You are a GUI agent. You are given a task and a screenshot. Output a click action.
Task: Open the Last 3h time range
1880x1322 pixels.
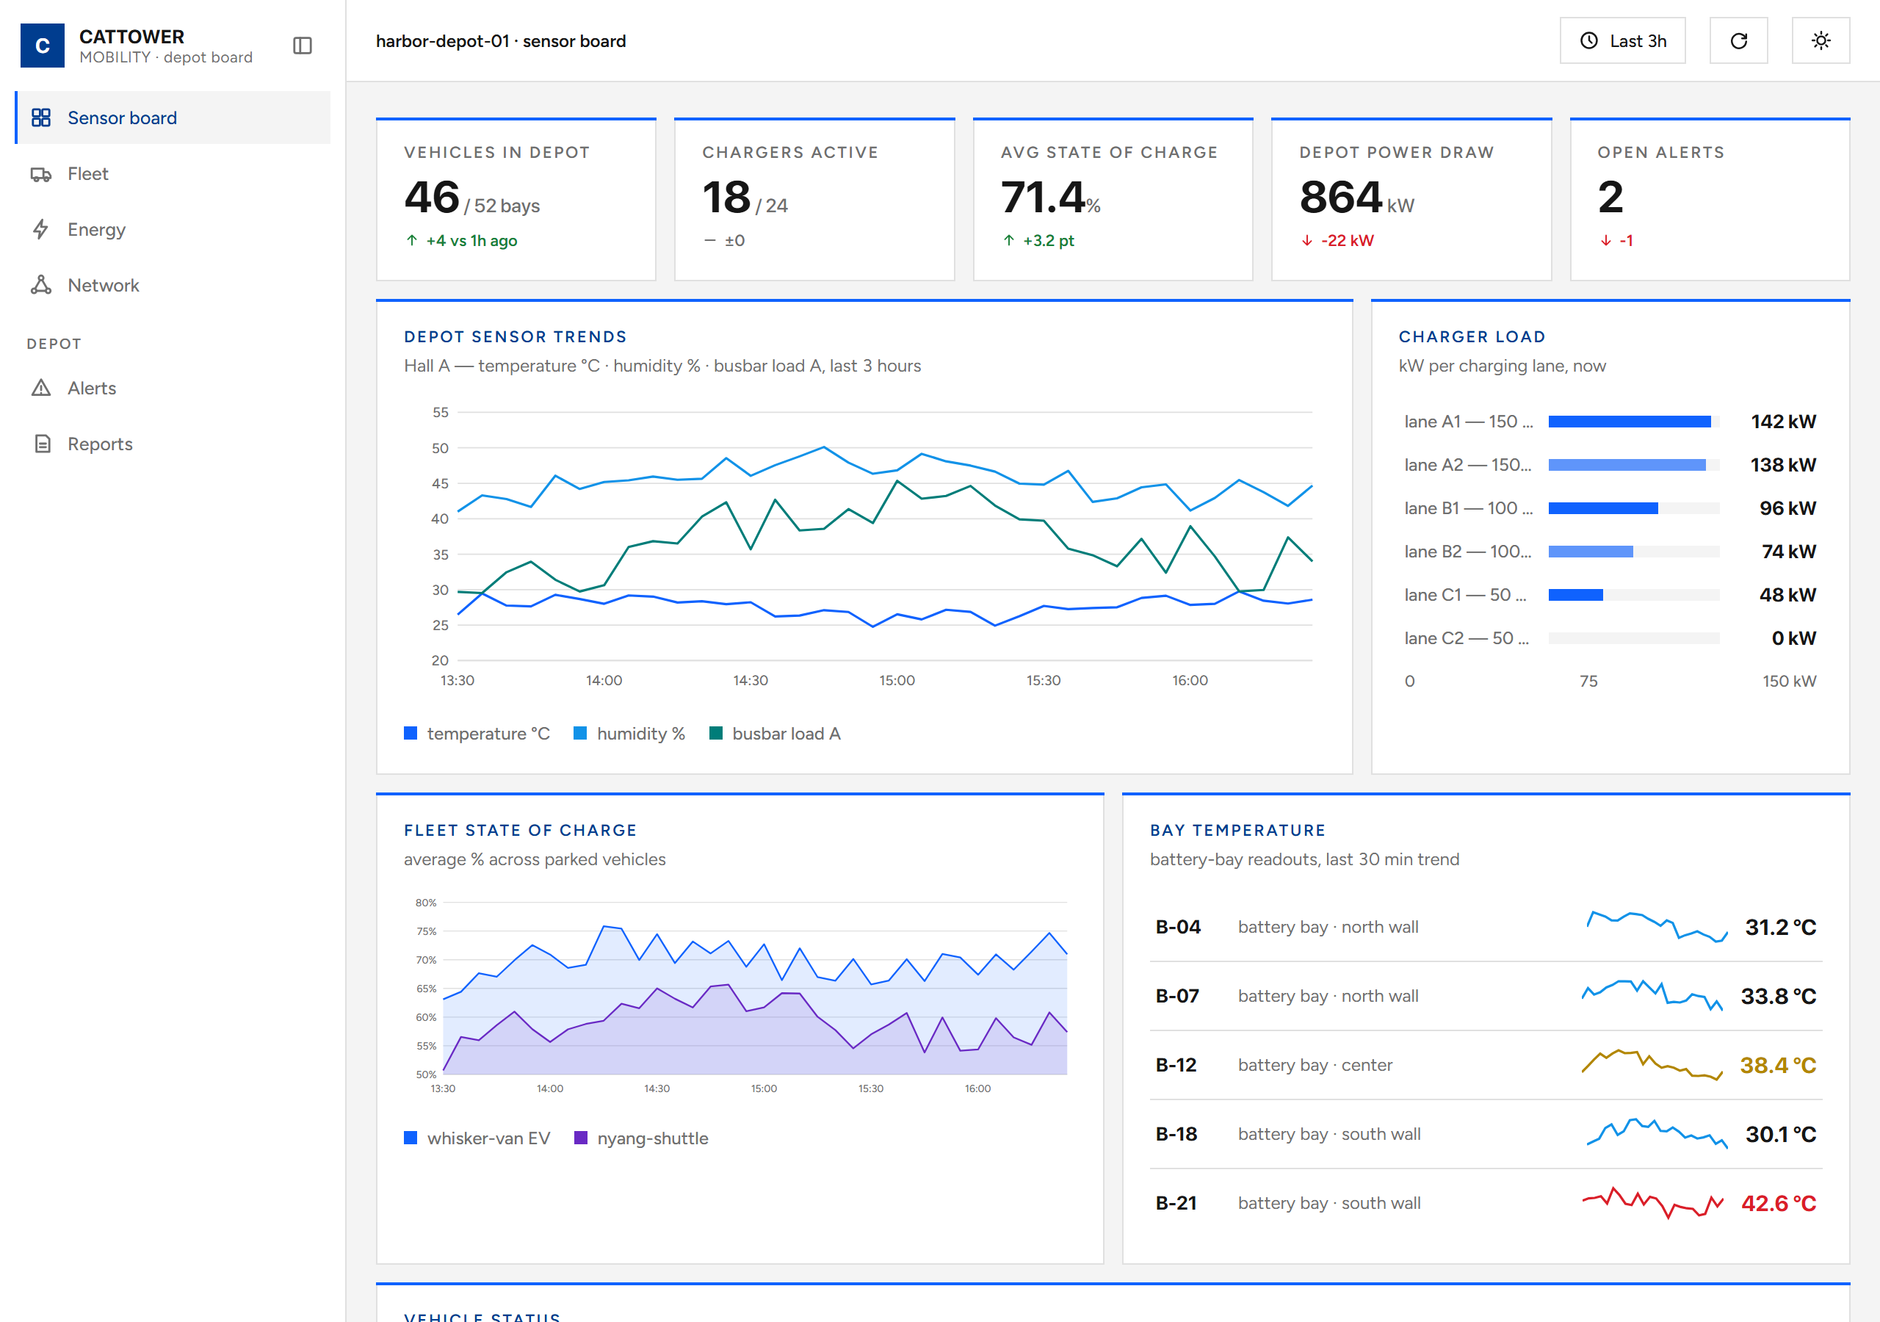[x=1622, y=41]
